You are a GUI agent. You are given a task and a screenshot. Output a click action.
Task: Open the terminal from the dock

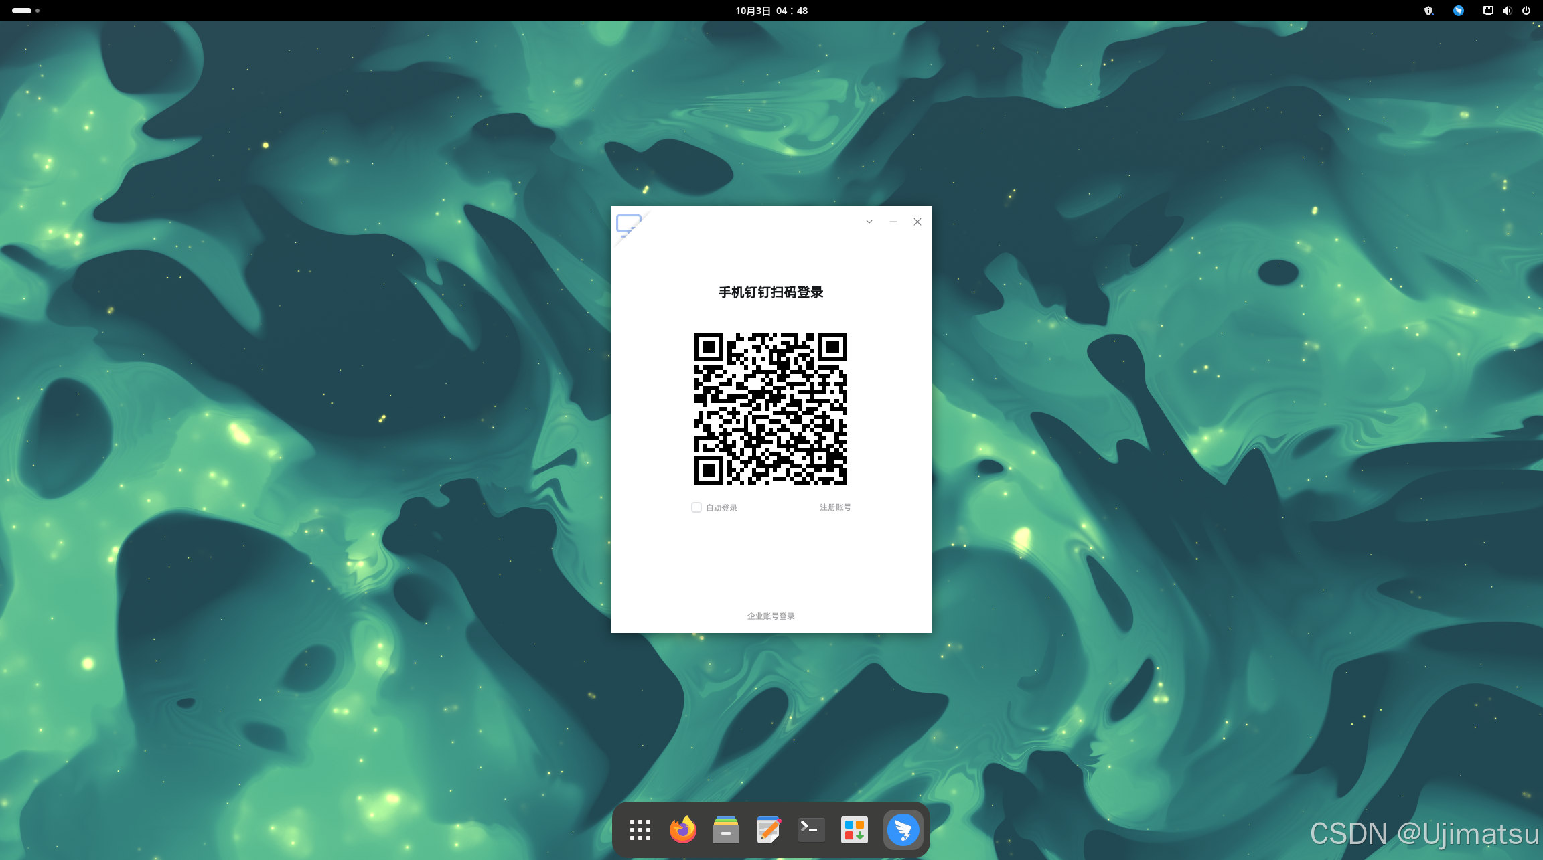point(811,830)
